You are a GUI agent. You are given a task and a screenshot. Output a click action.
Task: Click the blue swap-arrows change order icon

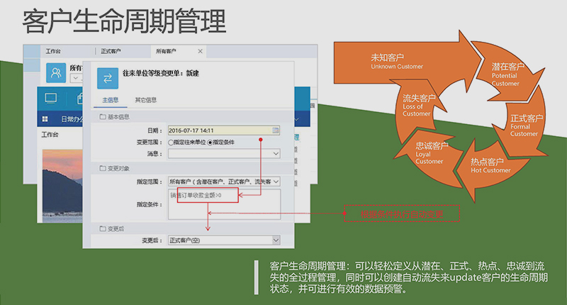click(107, 77)
